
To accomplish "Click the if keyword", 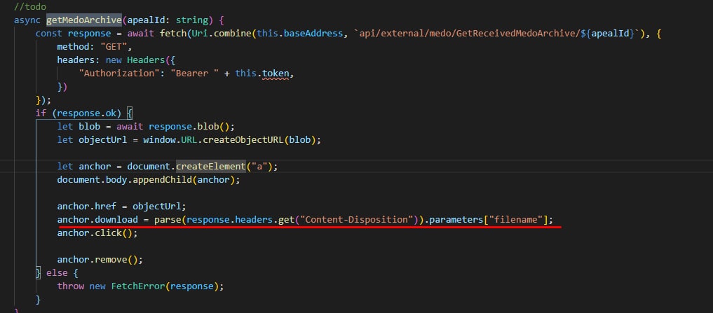I will tap(41, 113).
